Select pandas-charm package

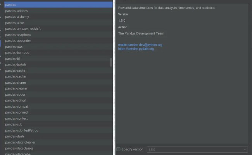pos(58,83)
